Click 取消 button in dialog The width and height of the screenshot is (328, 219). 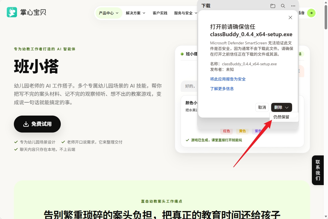262,107
